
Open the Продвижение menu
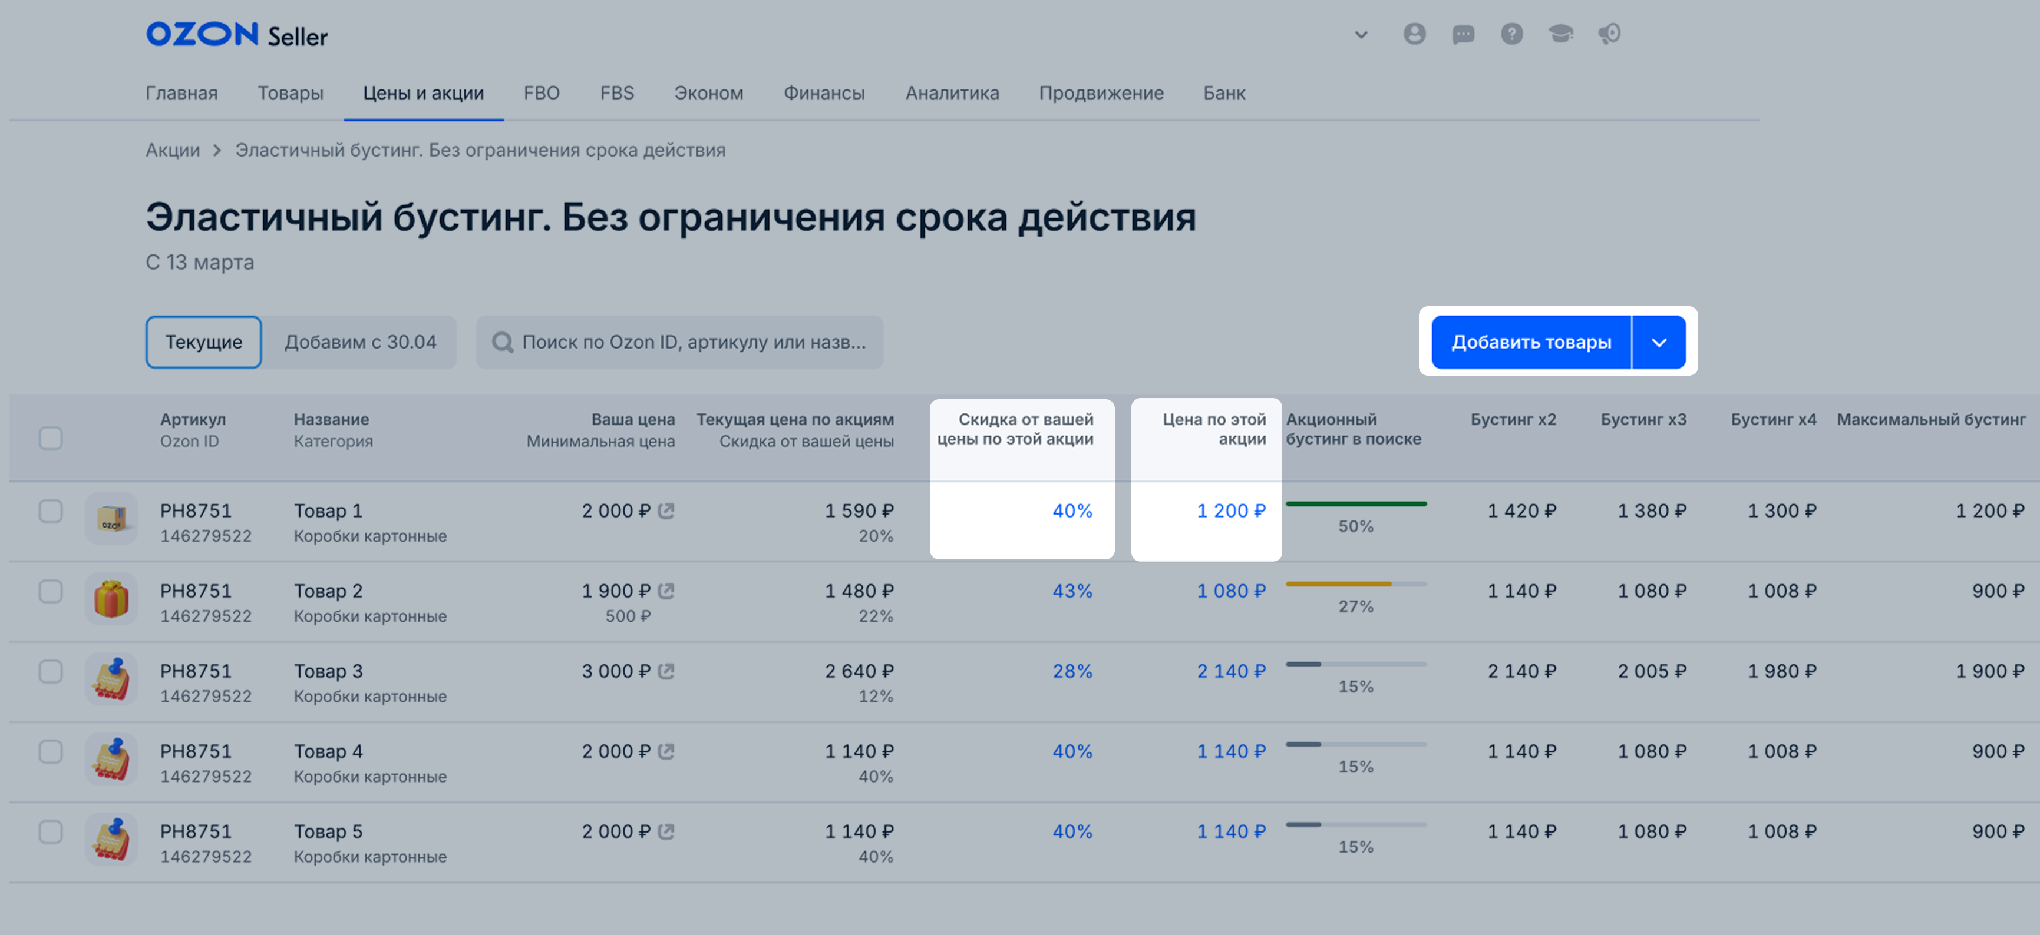(x=1101, y=94)
